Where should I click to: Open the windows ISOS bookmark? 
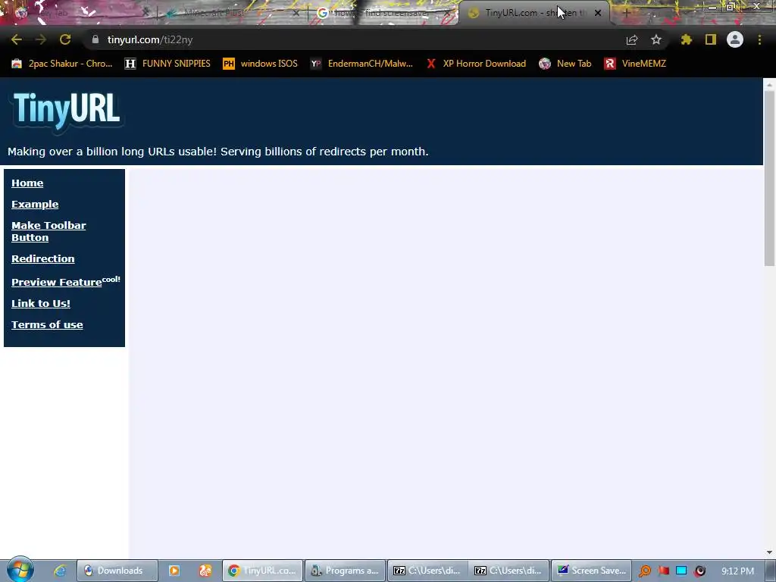point(261,64)
